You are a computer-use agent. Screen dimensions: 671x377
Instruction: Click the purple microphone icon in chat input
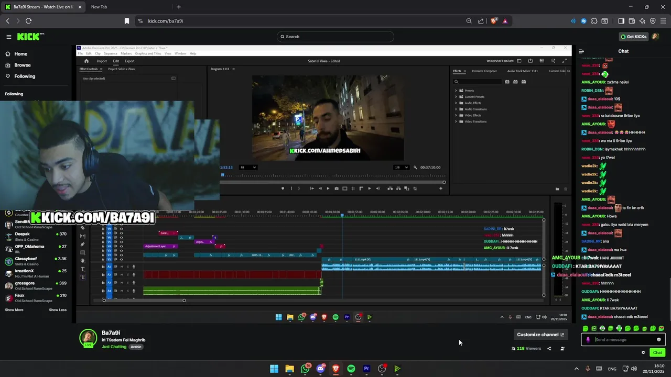588,339
